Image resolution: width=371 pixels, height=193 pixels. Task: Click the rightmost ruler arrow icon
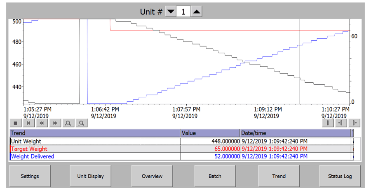tap(354, 123)
